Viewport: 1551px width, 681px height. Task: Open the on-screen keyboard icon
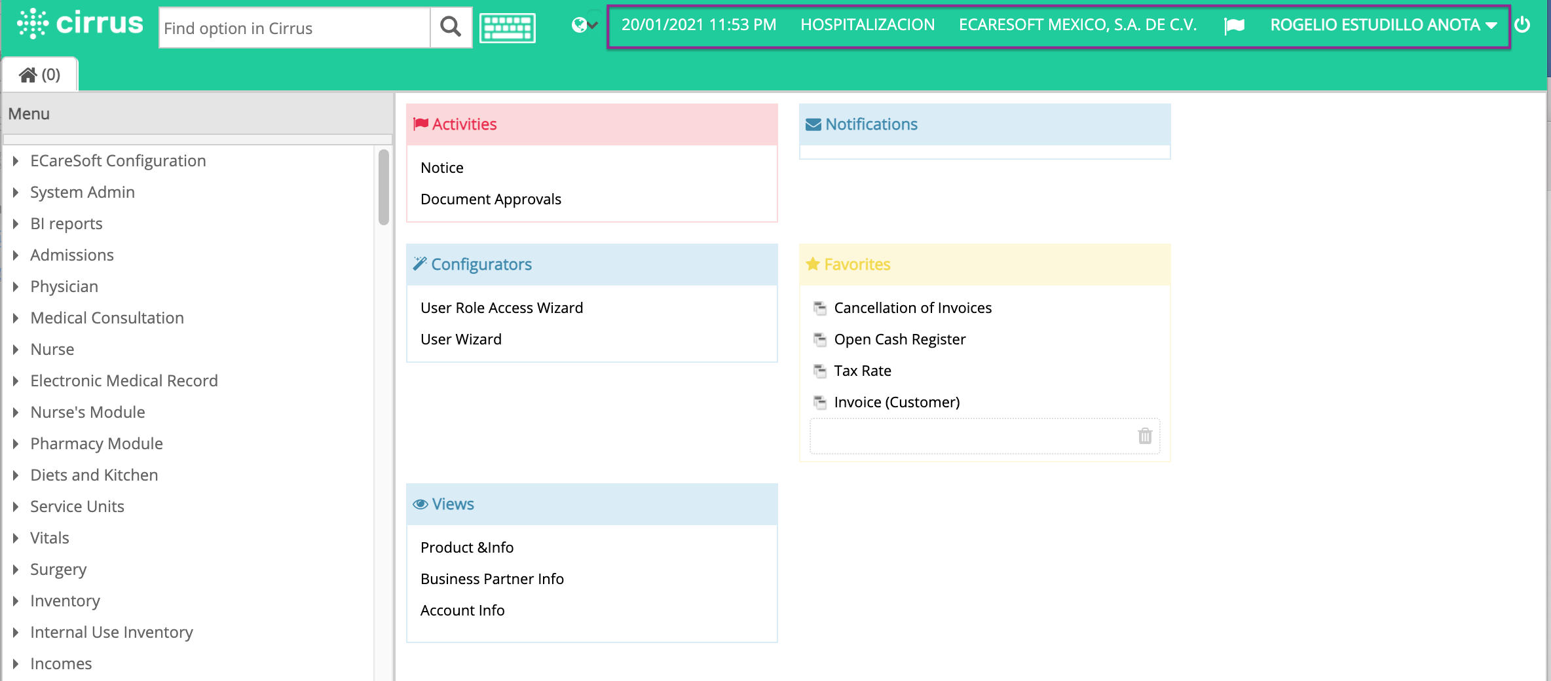tap(508, 28)
